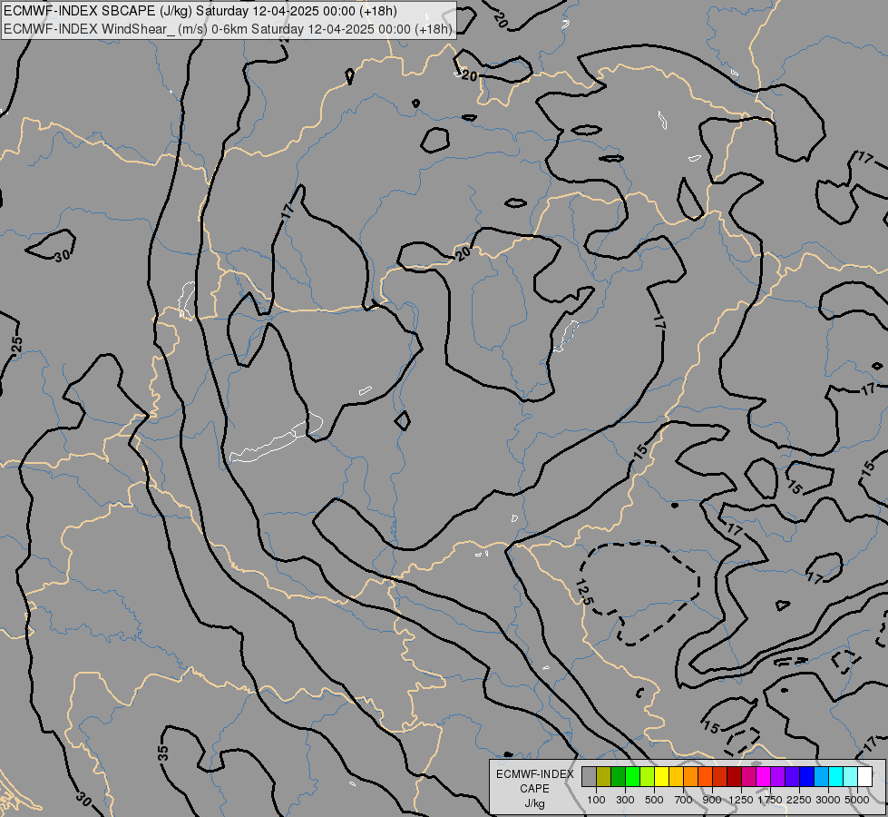
Task: Click the J/kg unit in the legend
Action: click(534, 803)
